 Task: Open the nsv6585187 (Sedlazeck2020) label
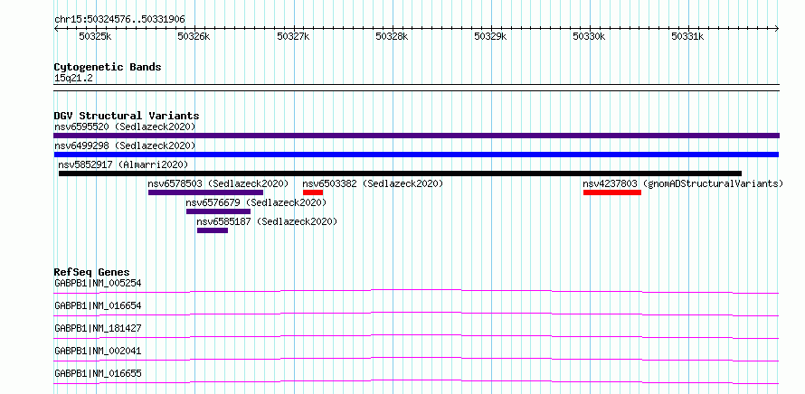click(x=268, y=221)
